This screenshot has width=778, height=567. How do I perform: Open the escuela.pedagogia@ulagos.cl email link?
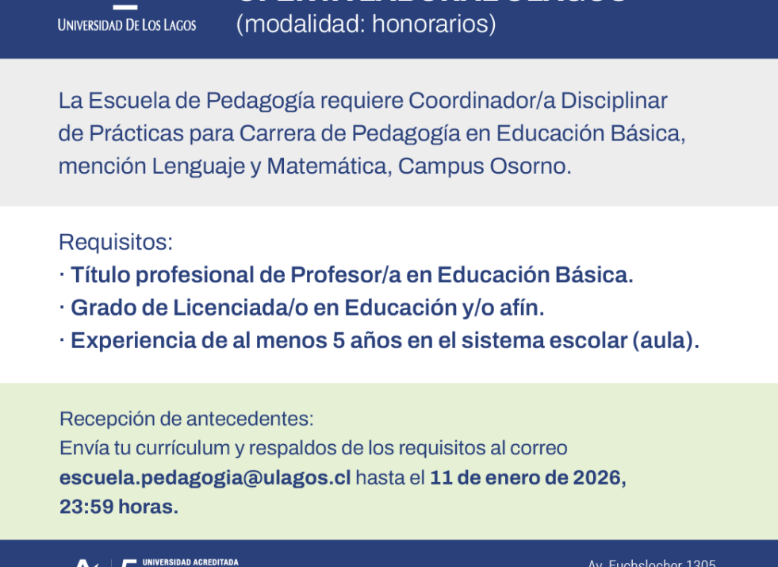(x=205, y=477)
